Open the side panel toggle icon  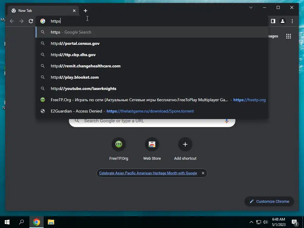(x=273, y=21)
